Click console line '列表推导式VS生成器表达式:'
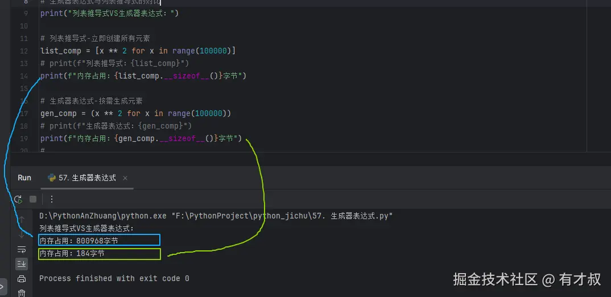 [x=86, y=228]
